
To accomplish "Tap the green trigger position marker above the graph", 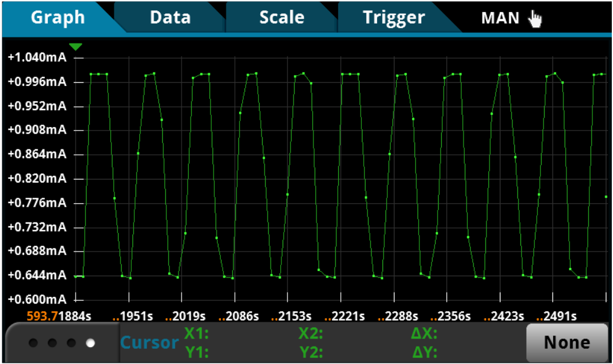I will click(x=76, y=46).
